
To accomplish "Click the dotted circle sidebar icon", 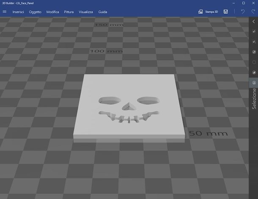I will tap(254, 62).
